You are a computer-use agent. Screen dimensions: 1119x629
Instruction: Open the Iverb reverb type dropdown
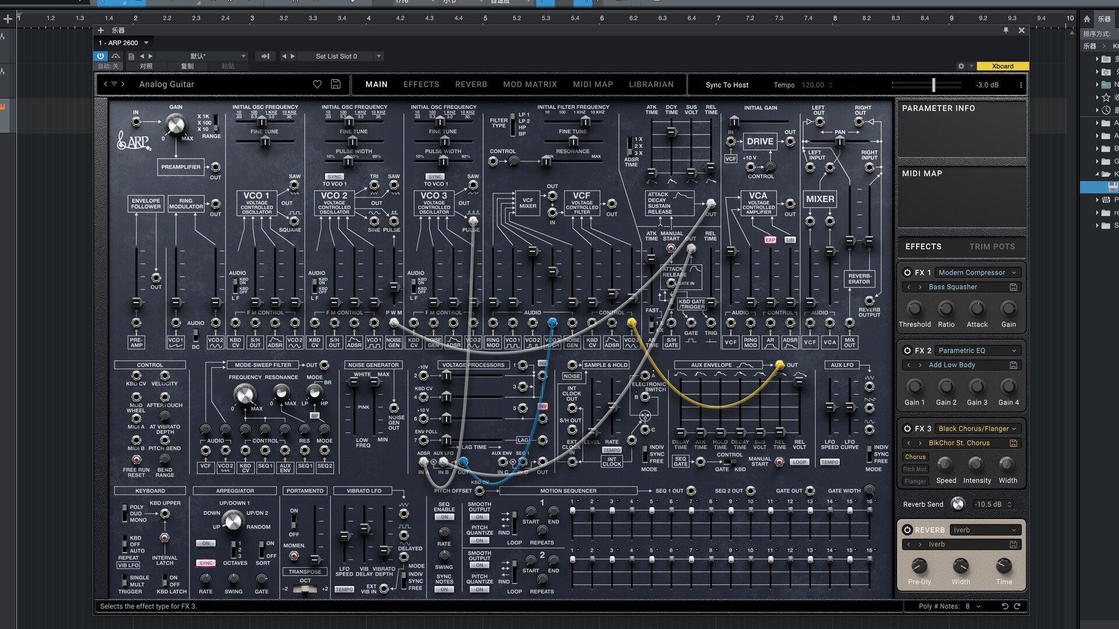(x=985, y=530)
